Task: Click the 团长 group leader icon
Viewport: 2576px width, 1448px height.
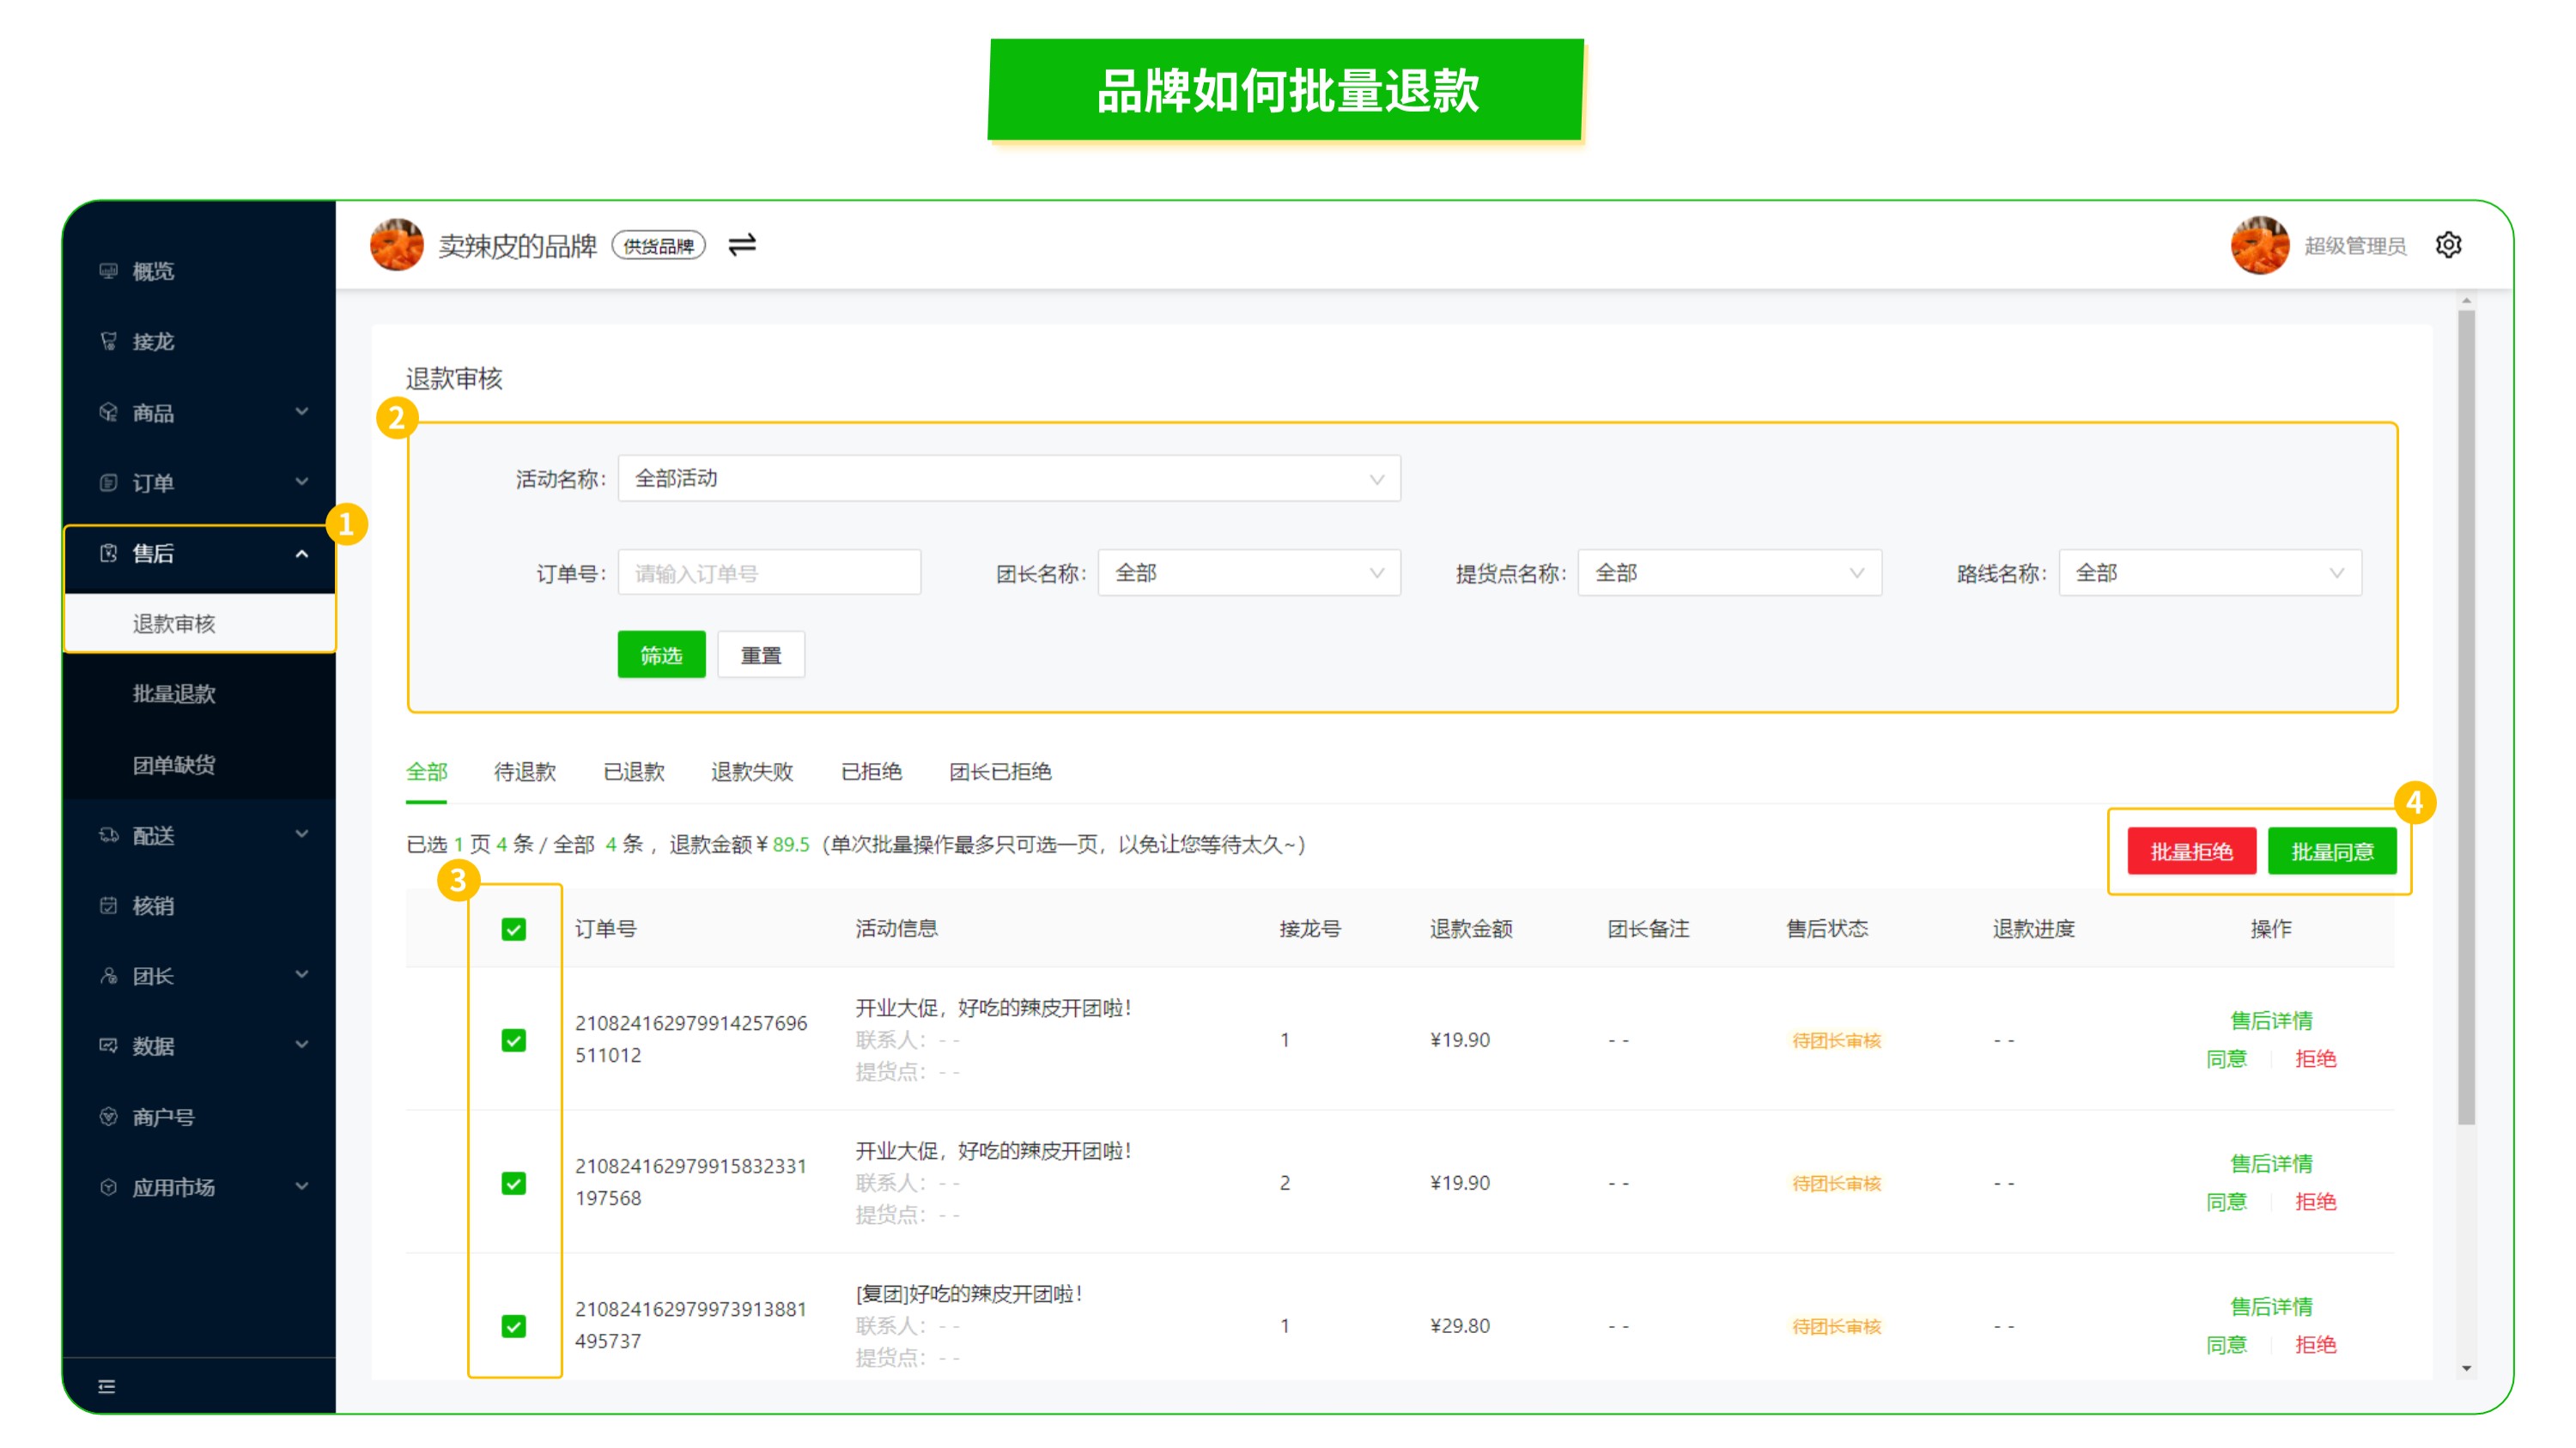Action: [x=108, y=976]
